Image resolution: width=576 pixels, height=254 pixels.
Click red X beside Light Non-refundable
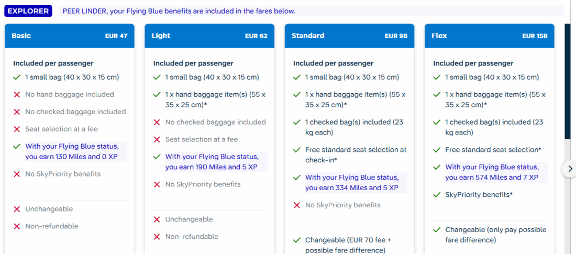click(x=157, y=237)
